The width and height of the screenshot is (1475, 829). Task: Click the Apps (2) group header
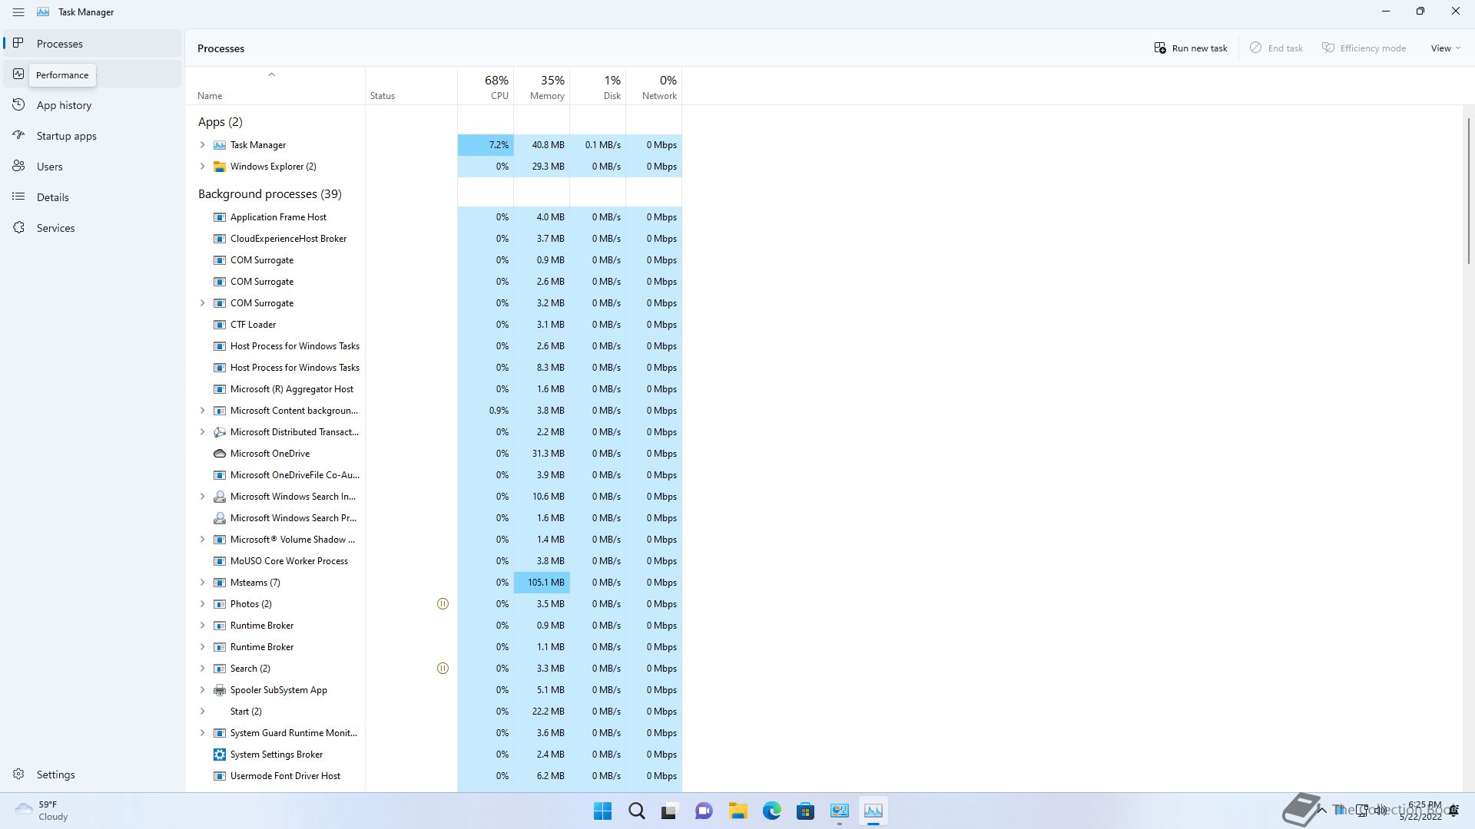pos(220,122)
